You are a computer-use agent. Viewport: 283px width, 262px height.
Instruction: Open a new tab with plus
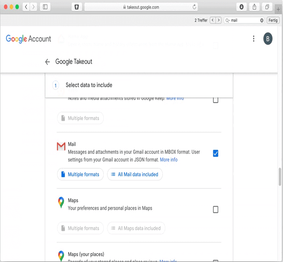[x=278, y=9]
